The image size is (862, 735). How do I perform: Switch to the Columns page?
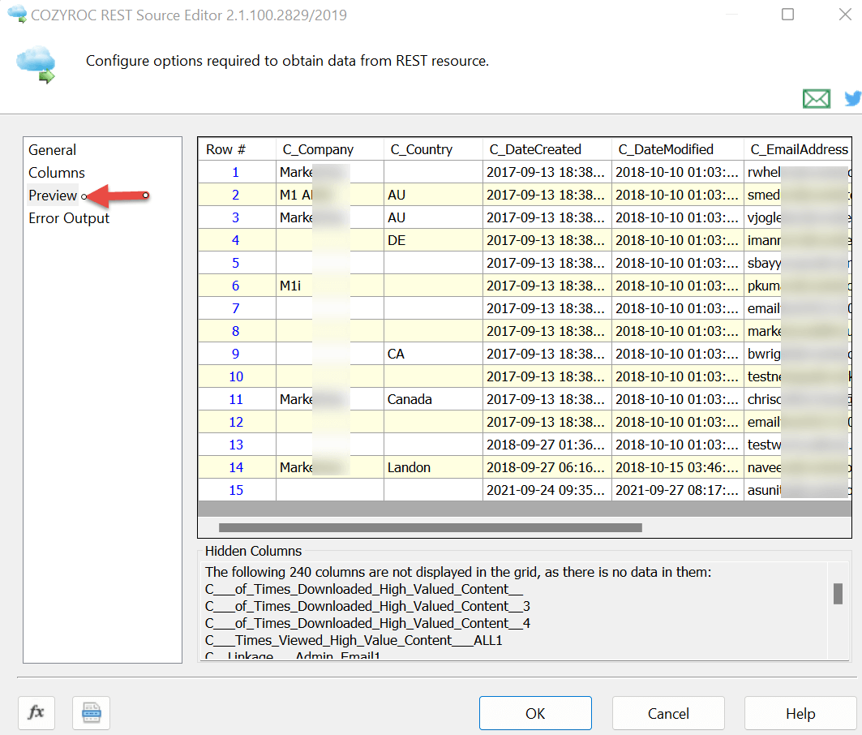(x=57, y=173)
